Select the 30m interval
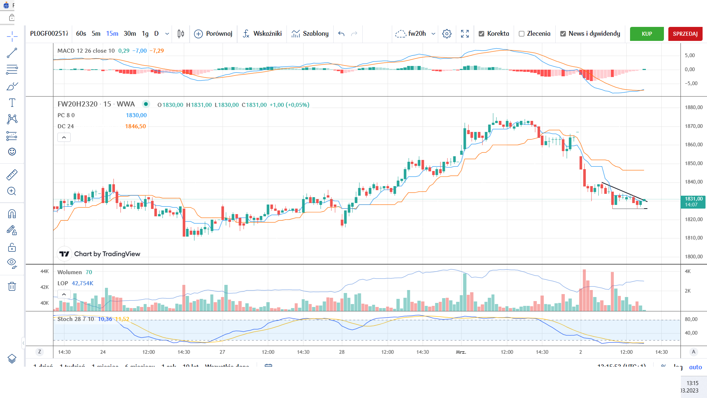The width and height of the screenshot is (707, 398). tap(130, 34)
